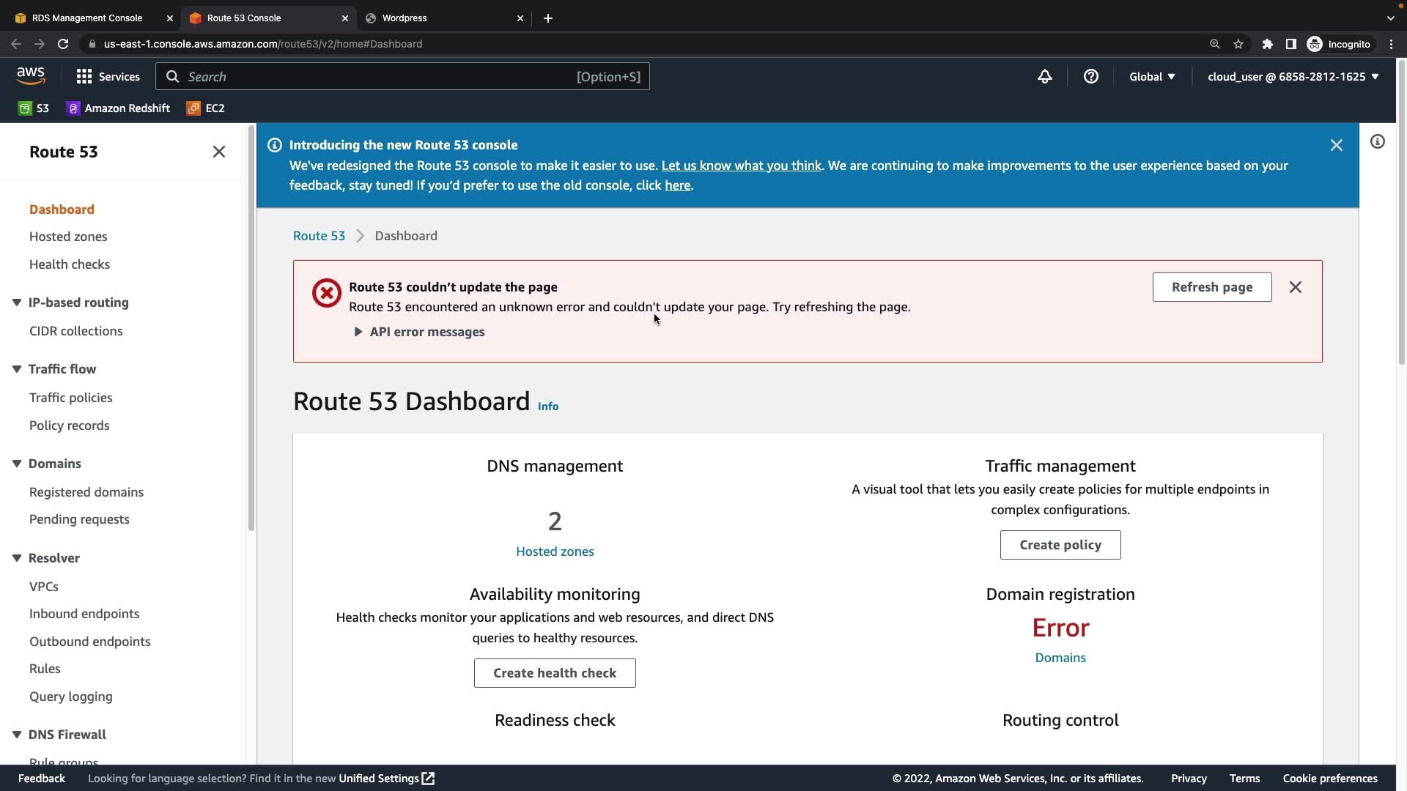Open the Services grid menu
The image size is (1407, 791).
coord(108,77)
